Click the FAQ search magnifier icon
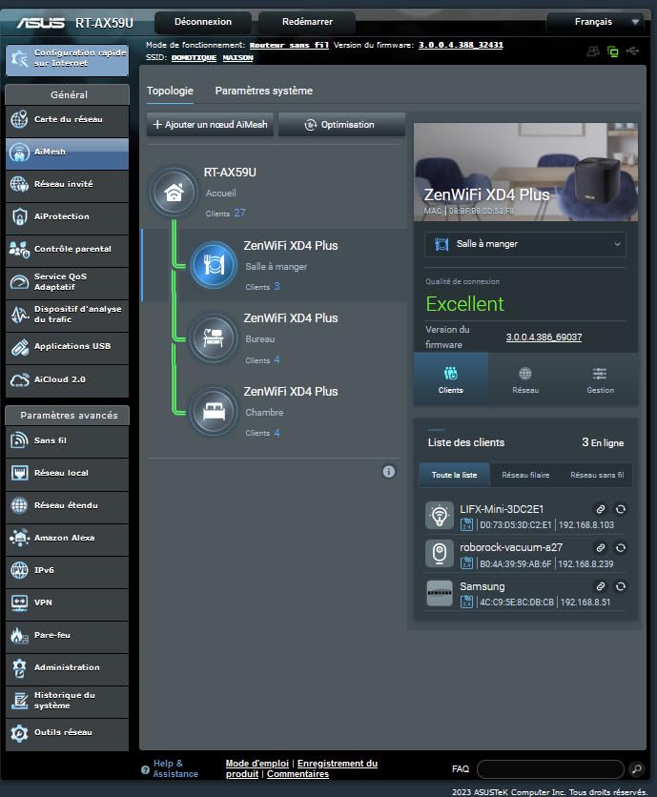Viewport: 657px width, 797px height. [x=637, y=768]
